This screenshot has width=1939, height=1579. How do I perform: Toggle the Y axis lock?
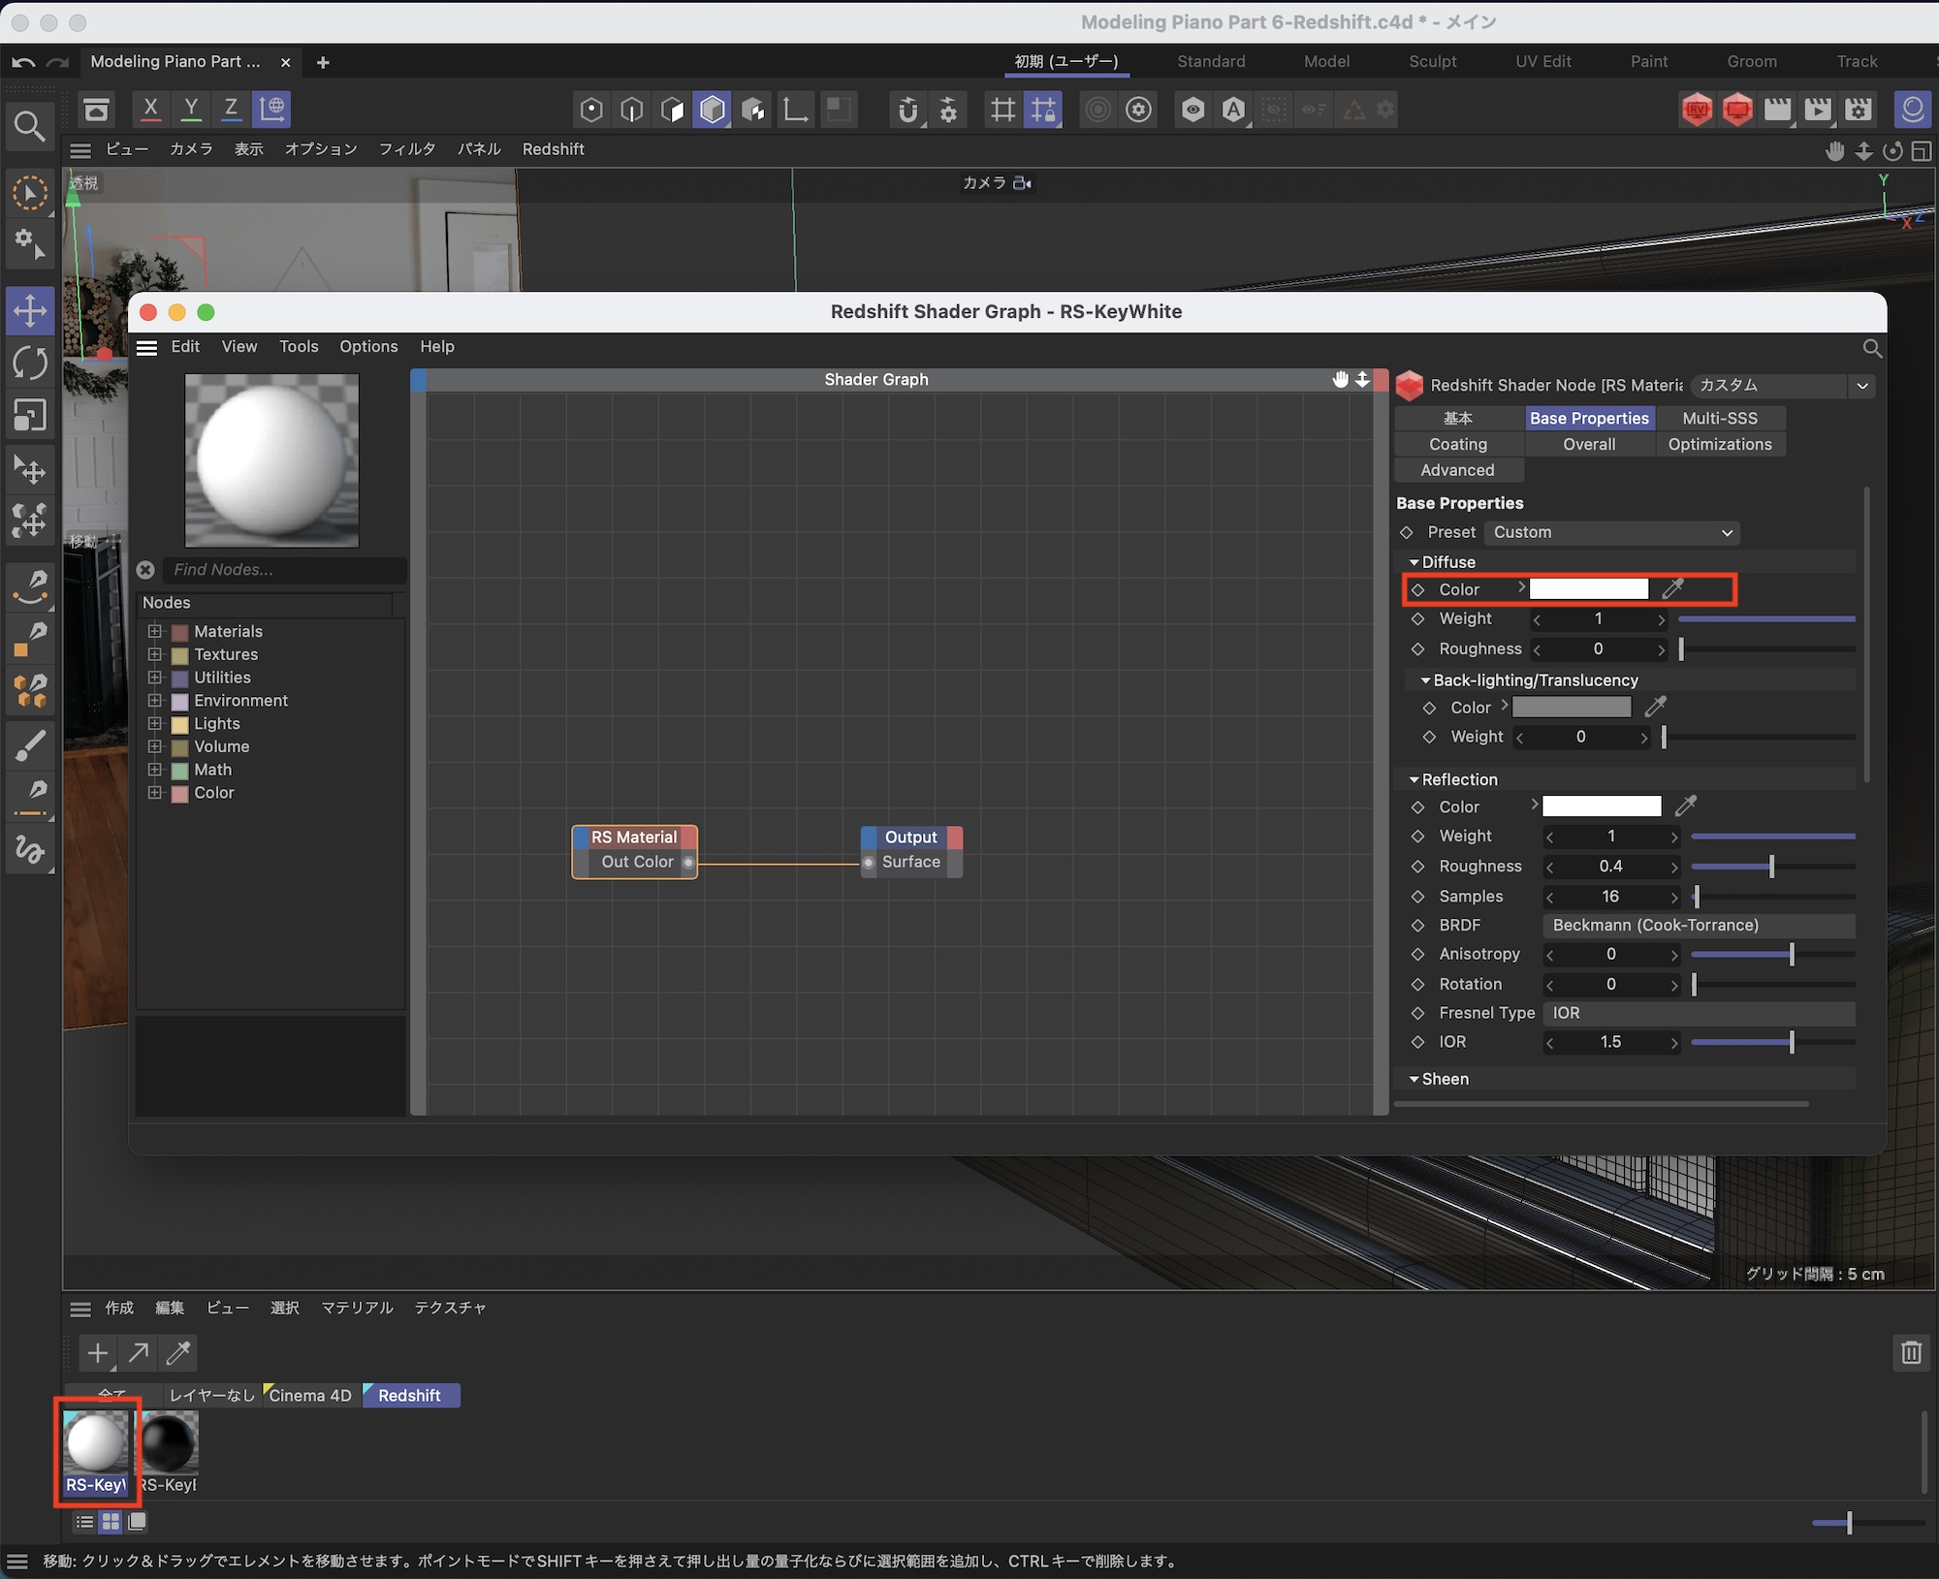191,109
